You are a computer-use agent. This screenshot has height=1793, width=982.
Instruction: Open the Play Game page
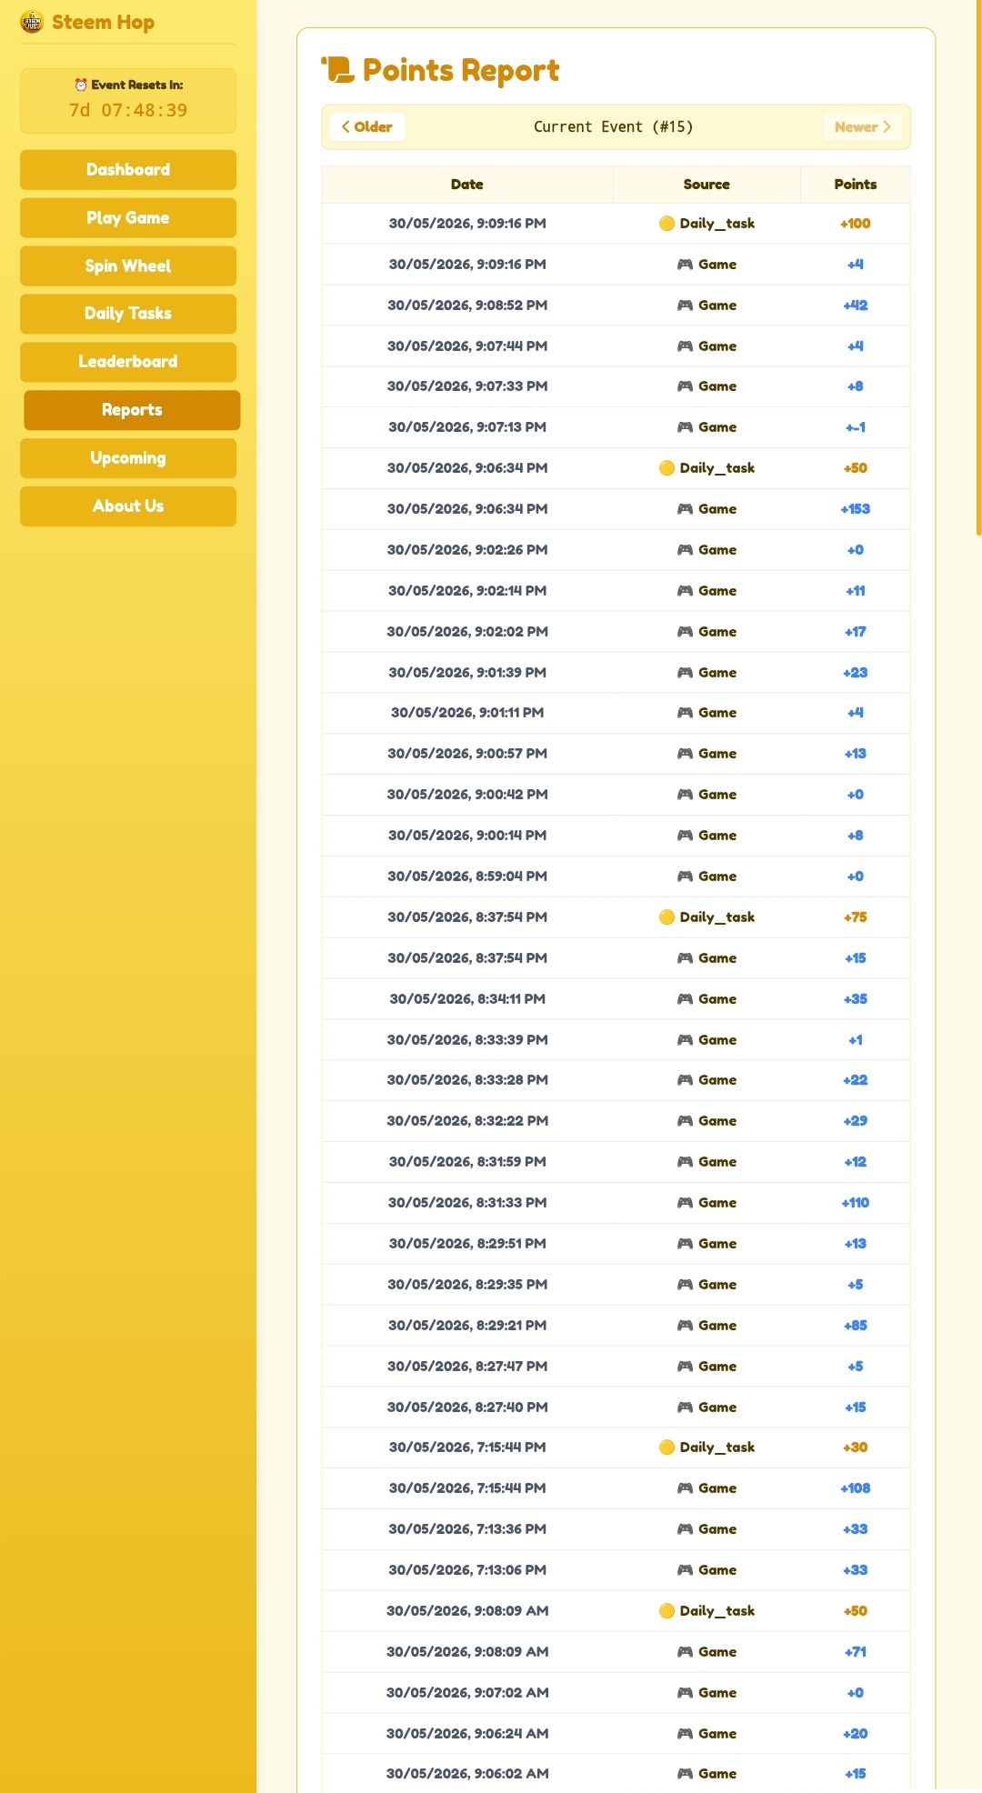[x=128, y=218]
